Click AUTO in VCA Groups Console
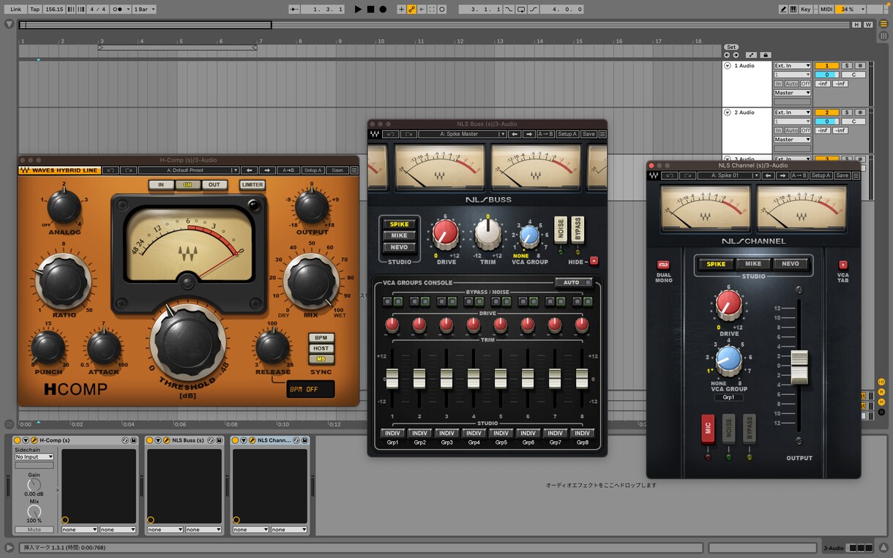This screenshot has width=893, height=558. [x=573, y=282]
